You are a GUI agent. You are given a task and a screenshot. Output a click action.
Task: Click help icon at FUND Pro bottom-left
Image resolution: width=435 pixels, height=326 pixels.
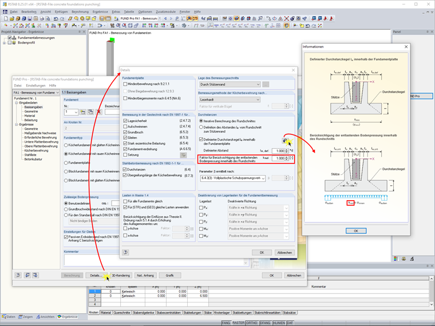click(x=18, y=275)
